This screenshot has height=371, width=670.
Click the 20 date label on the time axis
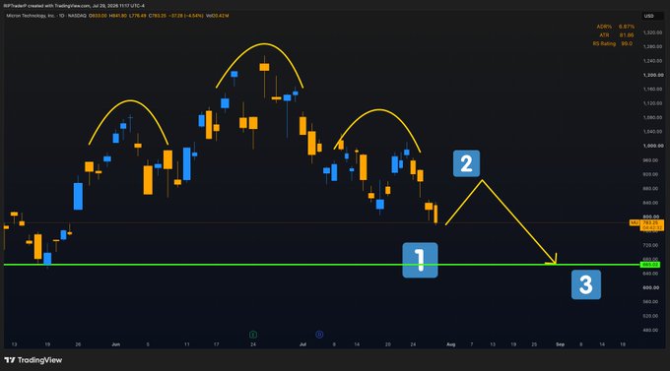point(387,344)
